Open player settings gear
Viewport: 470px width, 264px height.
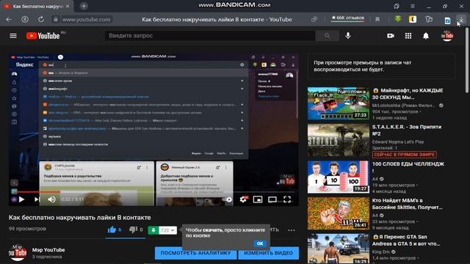243,199
